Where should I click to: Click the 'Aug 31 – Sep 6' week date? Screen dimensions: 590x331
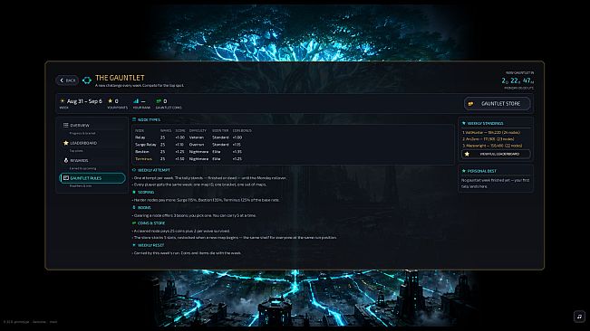point(84,101)
